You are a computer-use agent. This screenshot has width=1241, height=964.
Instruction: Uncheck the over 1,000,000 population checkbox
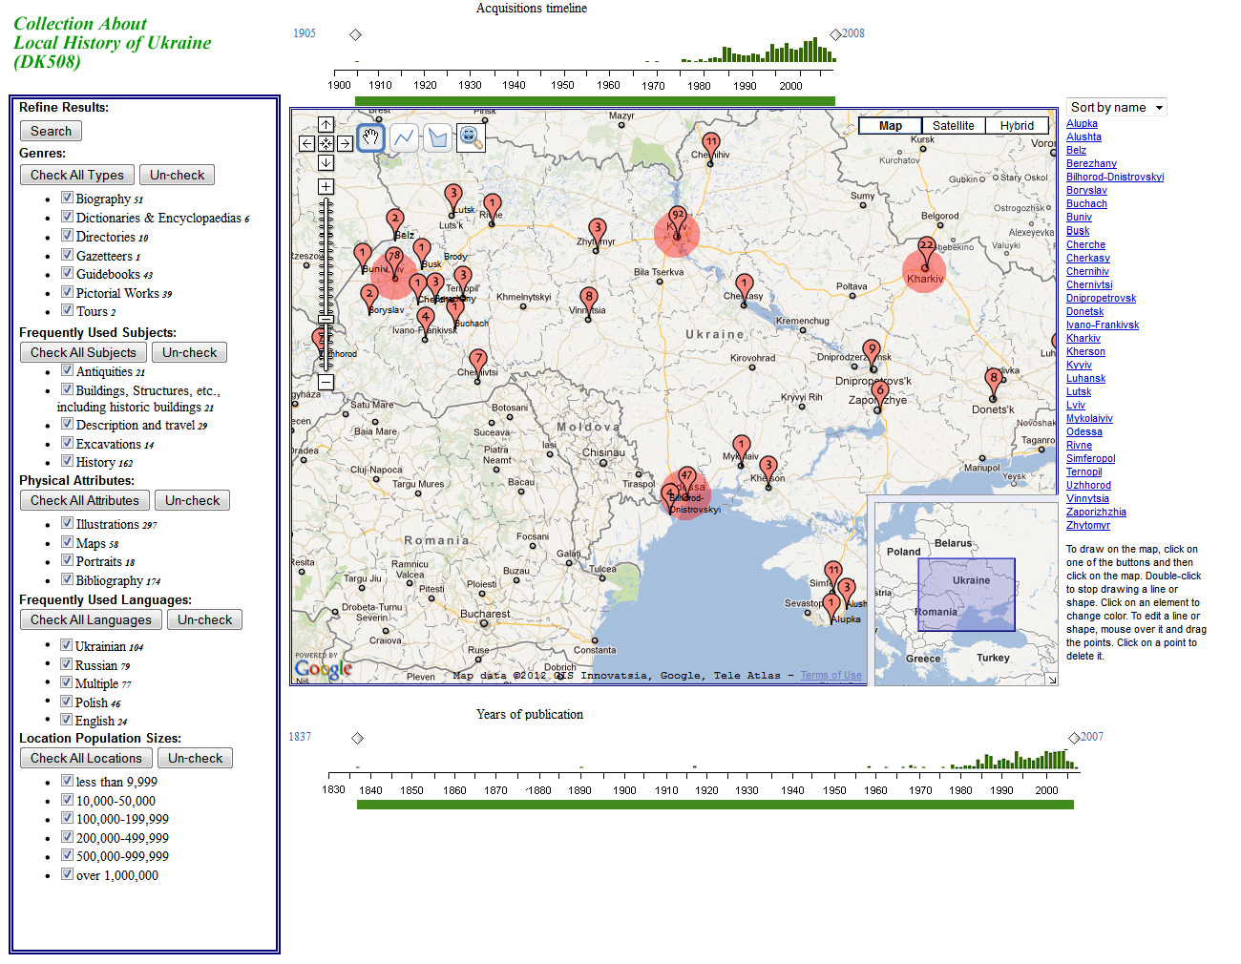pyautogui.click(x=67, y=874)
